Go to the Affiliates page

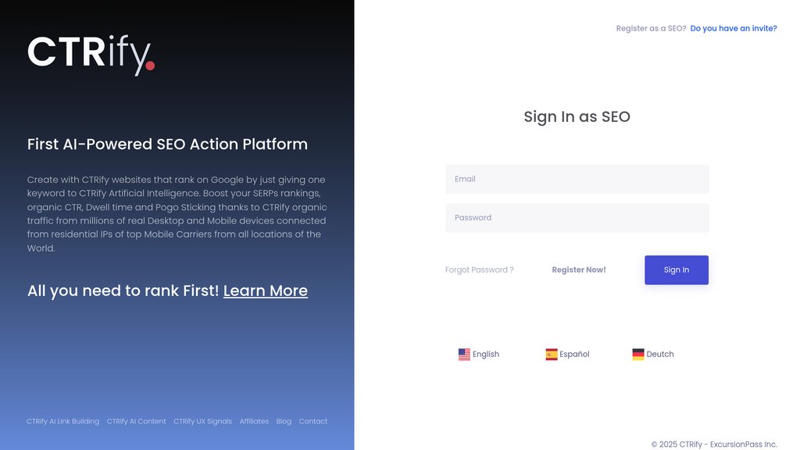tap(254, 421)
